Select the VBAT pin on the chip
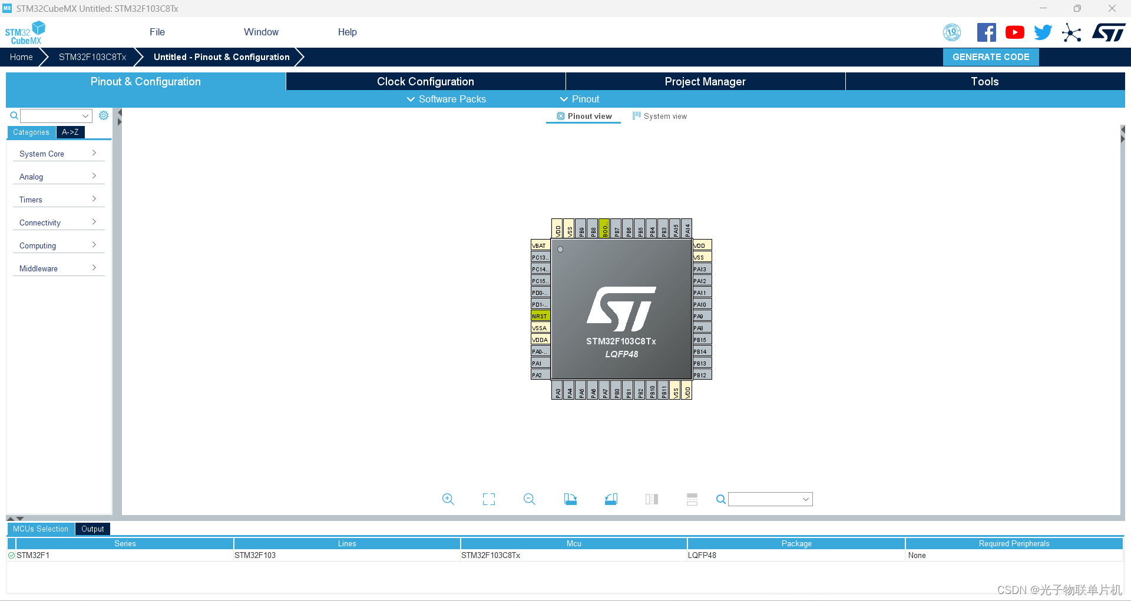 (540, 245)
